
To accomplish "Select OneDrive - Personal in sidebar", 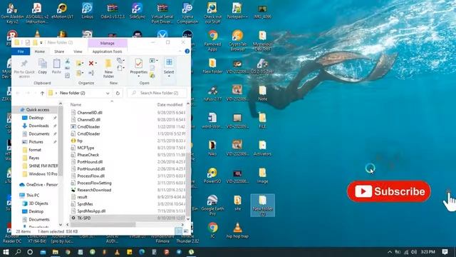I will [x=41, y=185].
